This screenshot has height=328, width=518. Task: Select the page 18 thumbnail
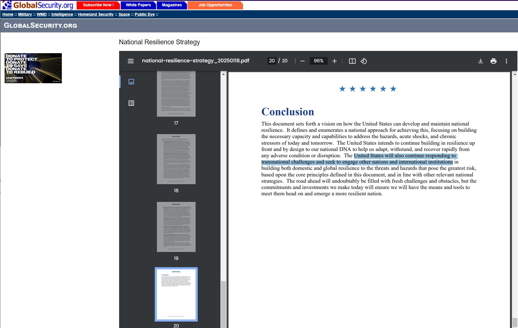click(176, 159)
